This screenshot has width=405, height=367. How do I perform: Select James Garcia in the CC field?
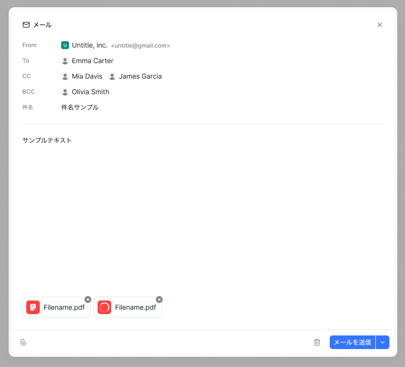[x=135, y=76]
